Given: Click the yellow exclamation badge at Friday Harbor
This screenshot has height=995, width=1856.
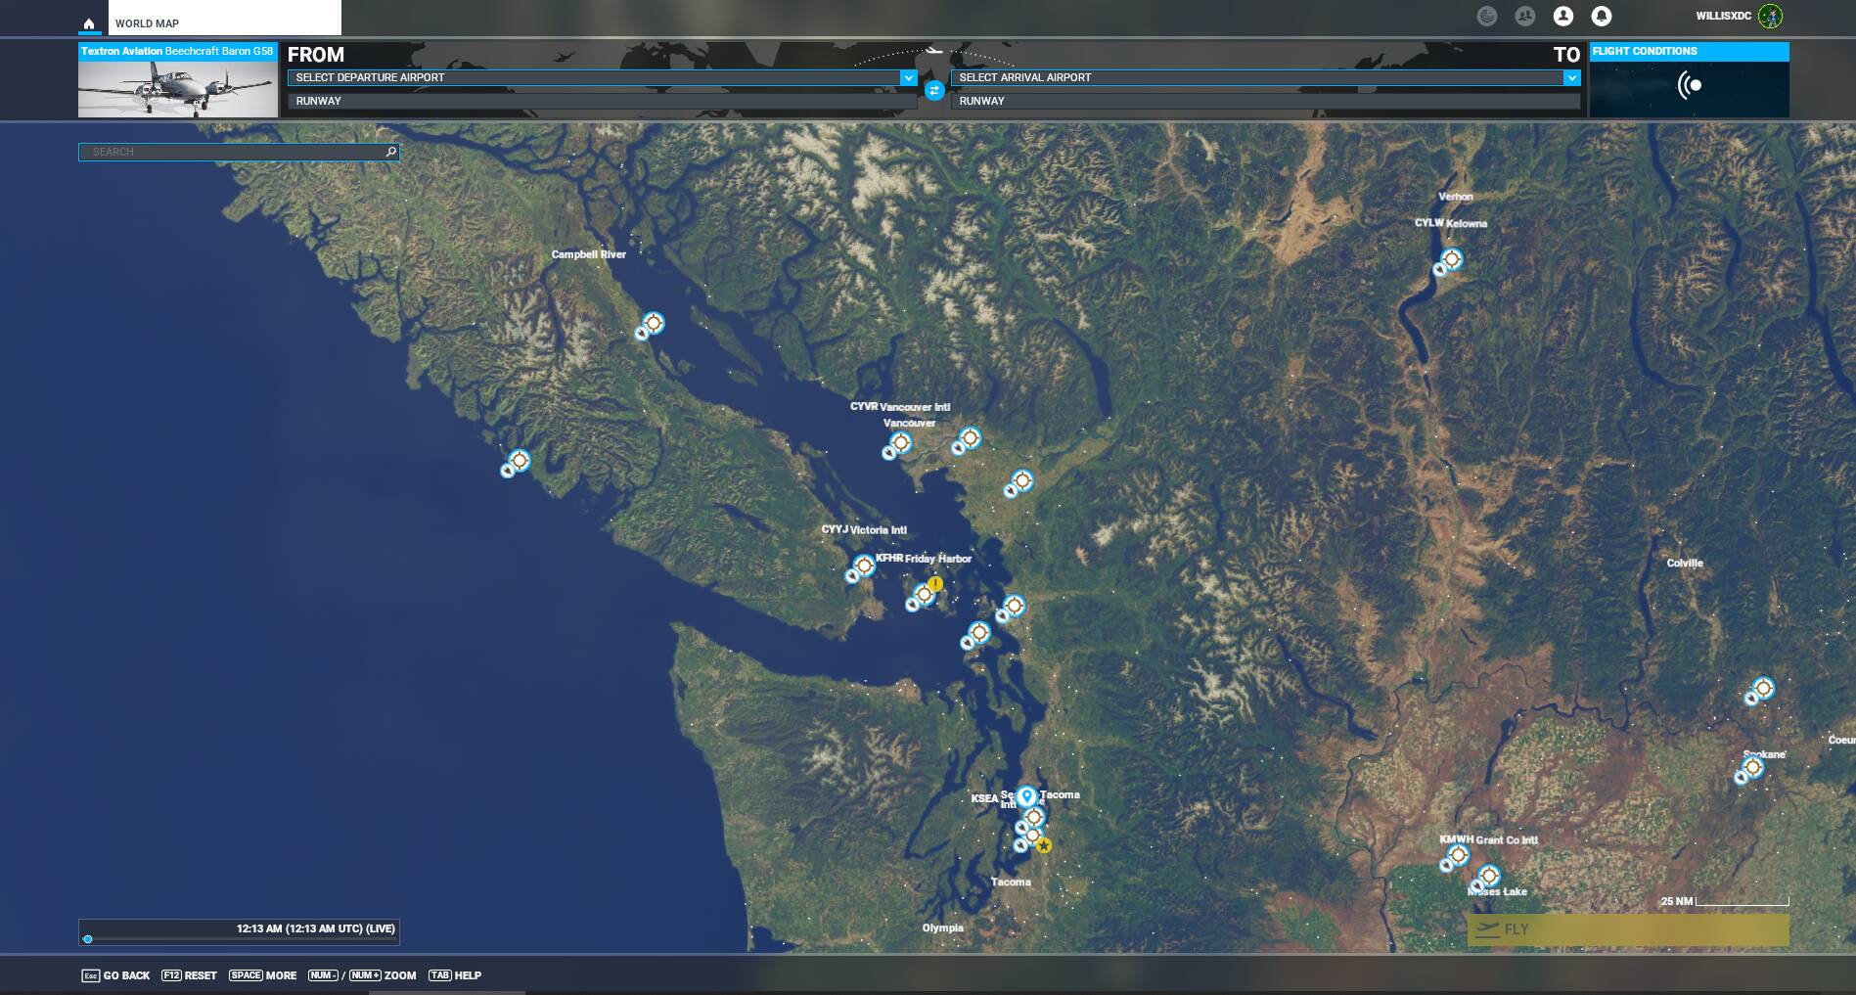Looking at the screenshot, I should point(936,584).
